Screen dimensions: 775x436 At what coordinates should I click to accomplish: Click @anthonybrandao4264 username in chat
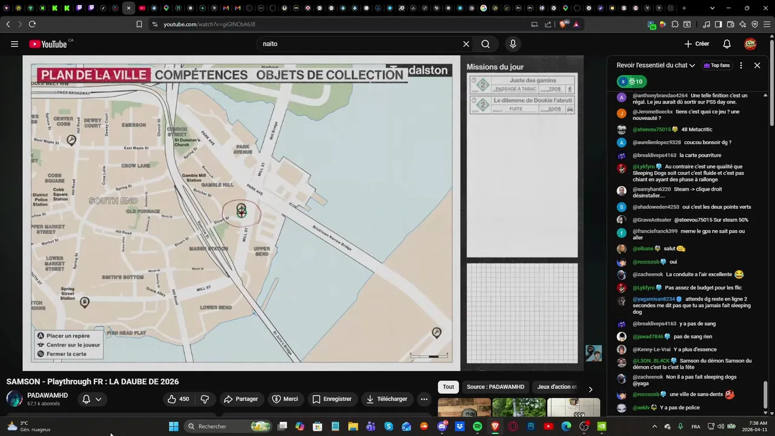[660, 96]
